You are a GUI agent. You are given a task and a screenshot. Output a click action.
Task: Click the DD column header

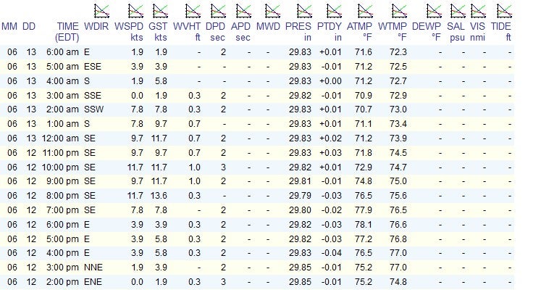tap(29, 27)
